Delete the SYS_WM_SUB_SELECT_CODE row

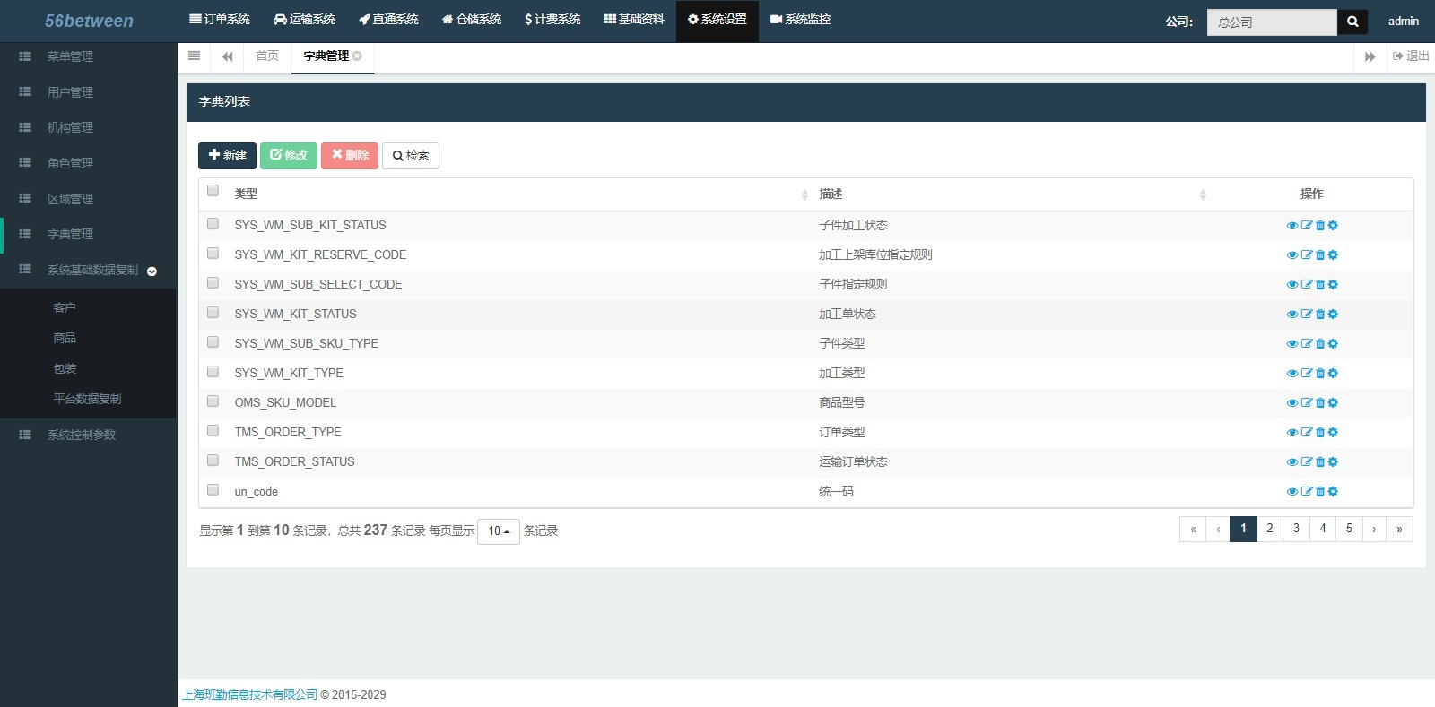pyautogui.click(x=1320, y=285)
